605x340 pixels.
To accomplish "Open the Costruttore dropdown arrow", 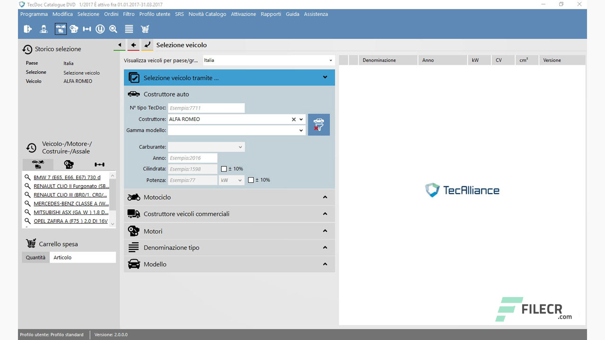I will point(301,119).
